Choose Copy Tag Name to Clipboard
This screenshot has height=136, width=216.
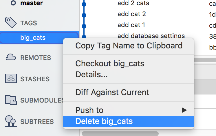coord(129,46)
